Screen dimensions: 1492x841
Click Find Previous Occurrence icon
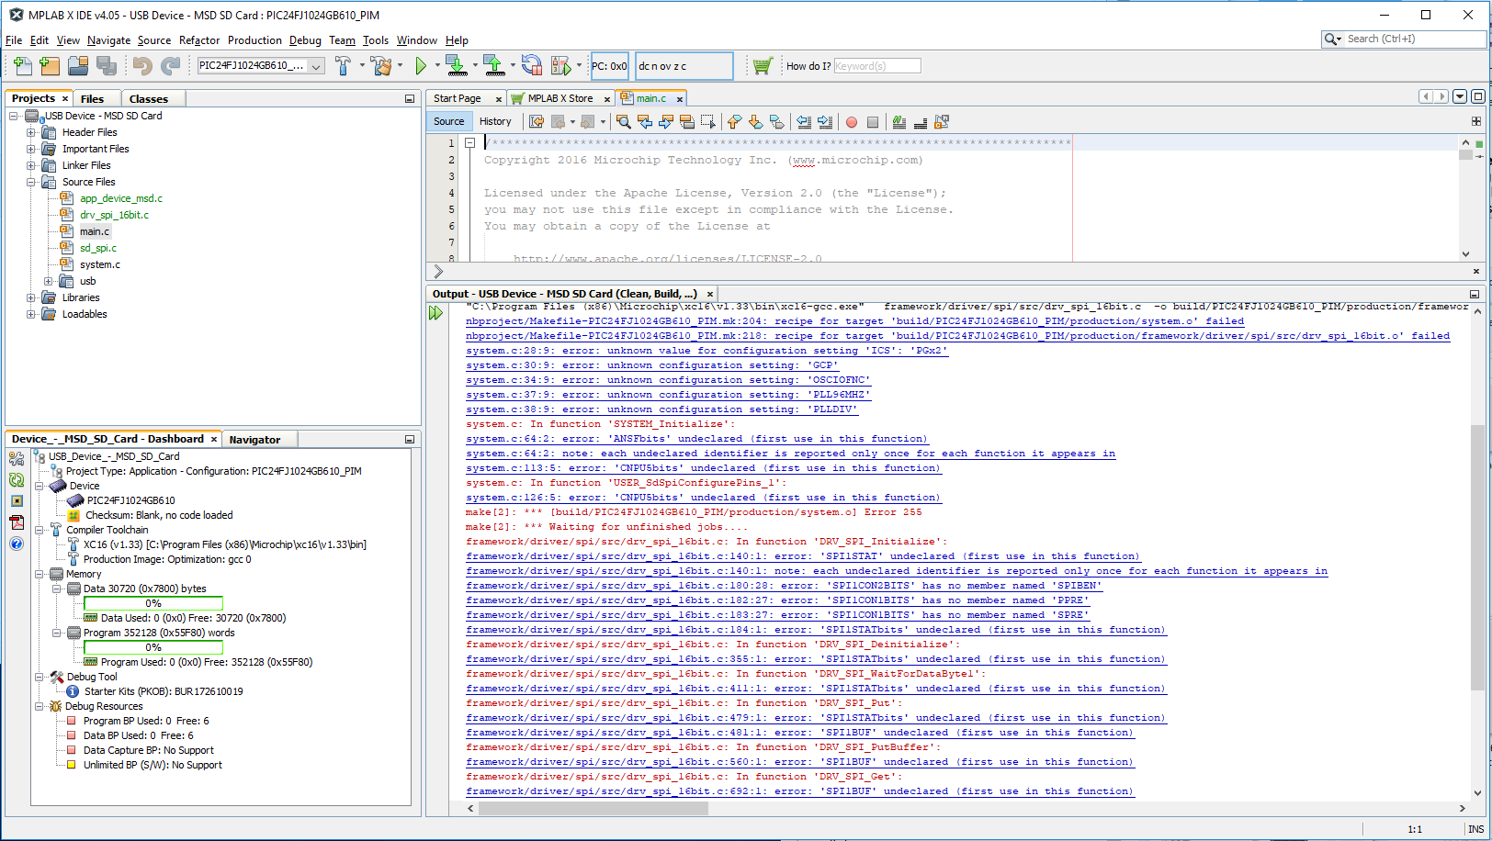[645, 121]
